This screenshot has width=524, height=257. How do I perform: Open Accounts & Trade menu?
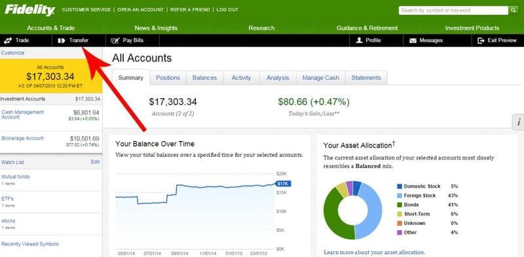click(x=51, y=28)
